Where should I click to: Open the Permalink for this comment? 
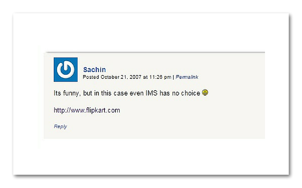pyautogui.click(x=187, y=77)
